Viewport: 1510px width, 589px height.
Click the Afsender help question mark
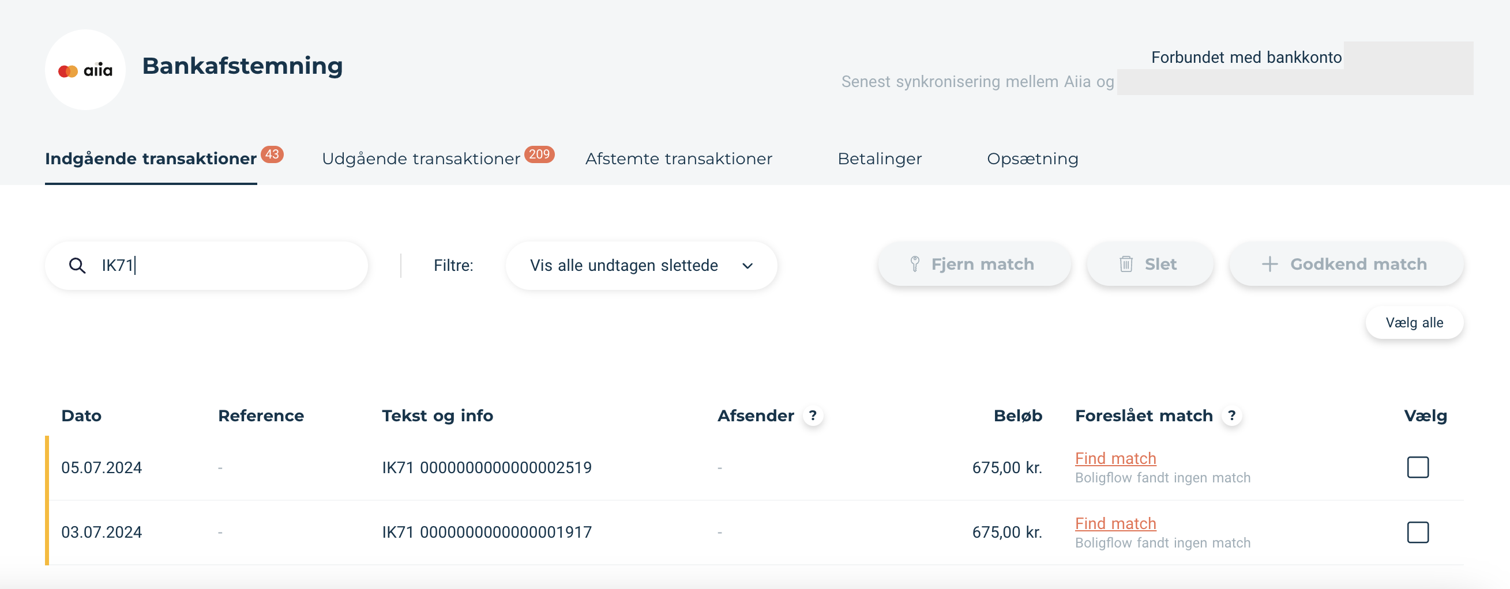813,416
